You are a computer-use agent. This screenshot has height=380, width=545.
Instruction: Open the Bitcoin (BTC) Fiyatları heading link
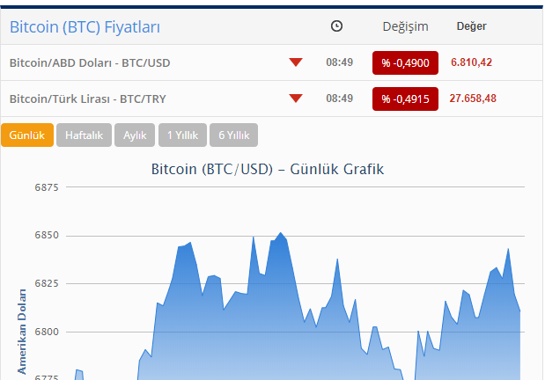(x=85, y=27)
